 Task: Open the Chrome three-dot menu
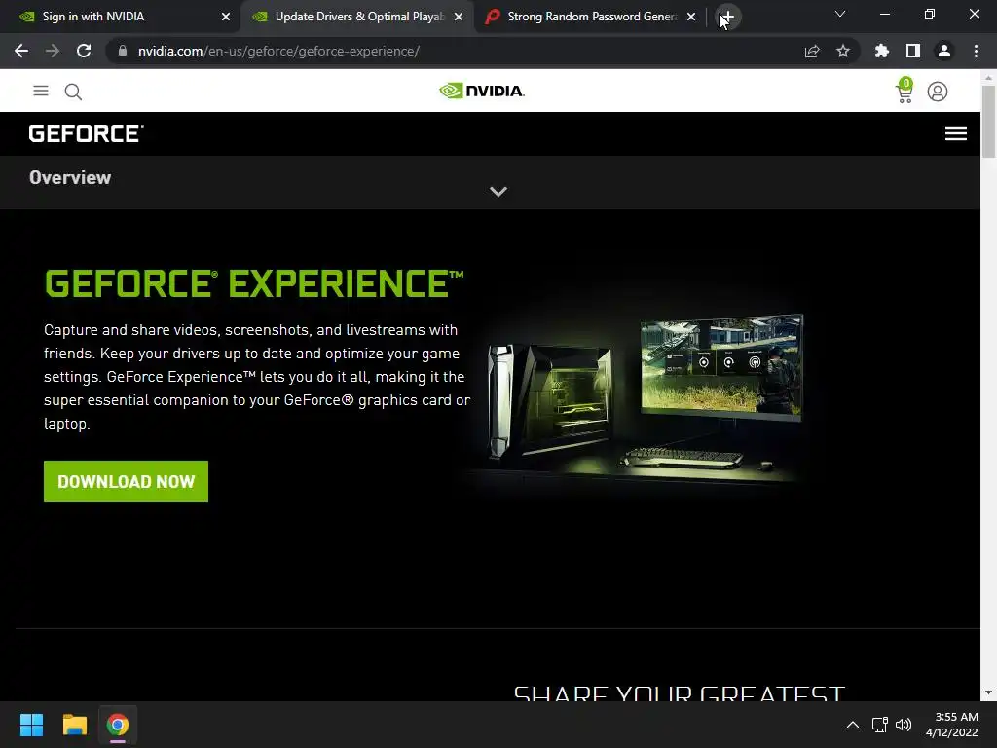pos(976,51)
